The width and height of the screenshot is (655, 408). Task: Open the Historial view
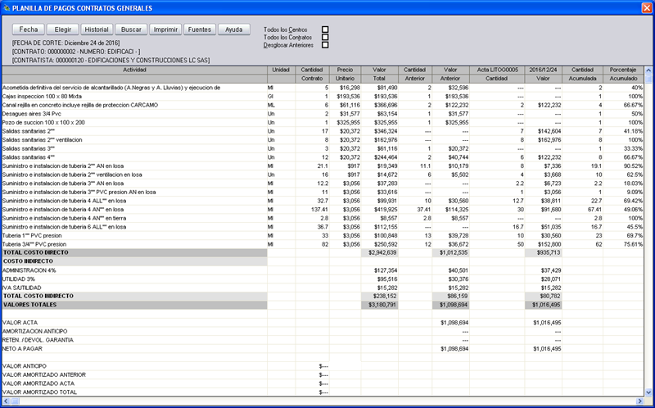pos(96,29)
